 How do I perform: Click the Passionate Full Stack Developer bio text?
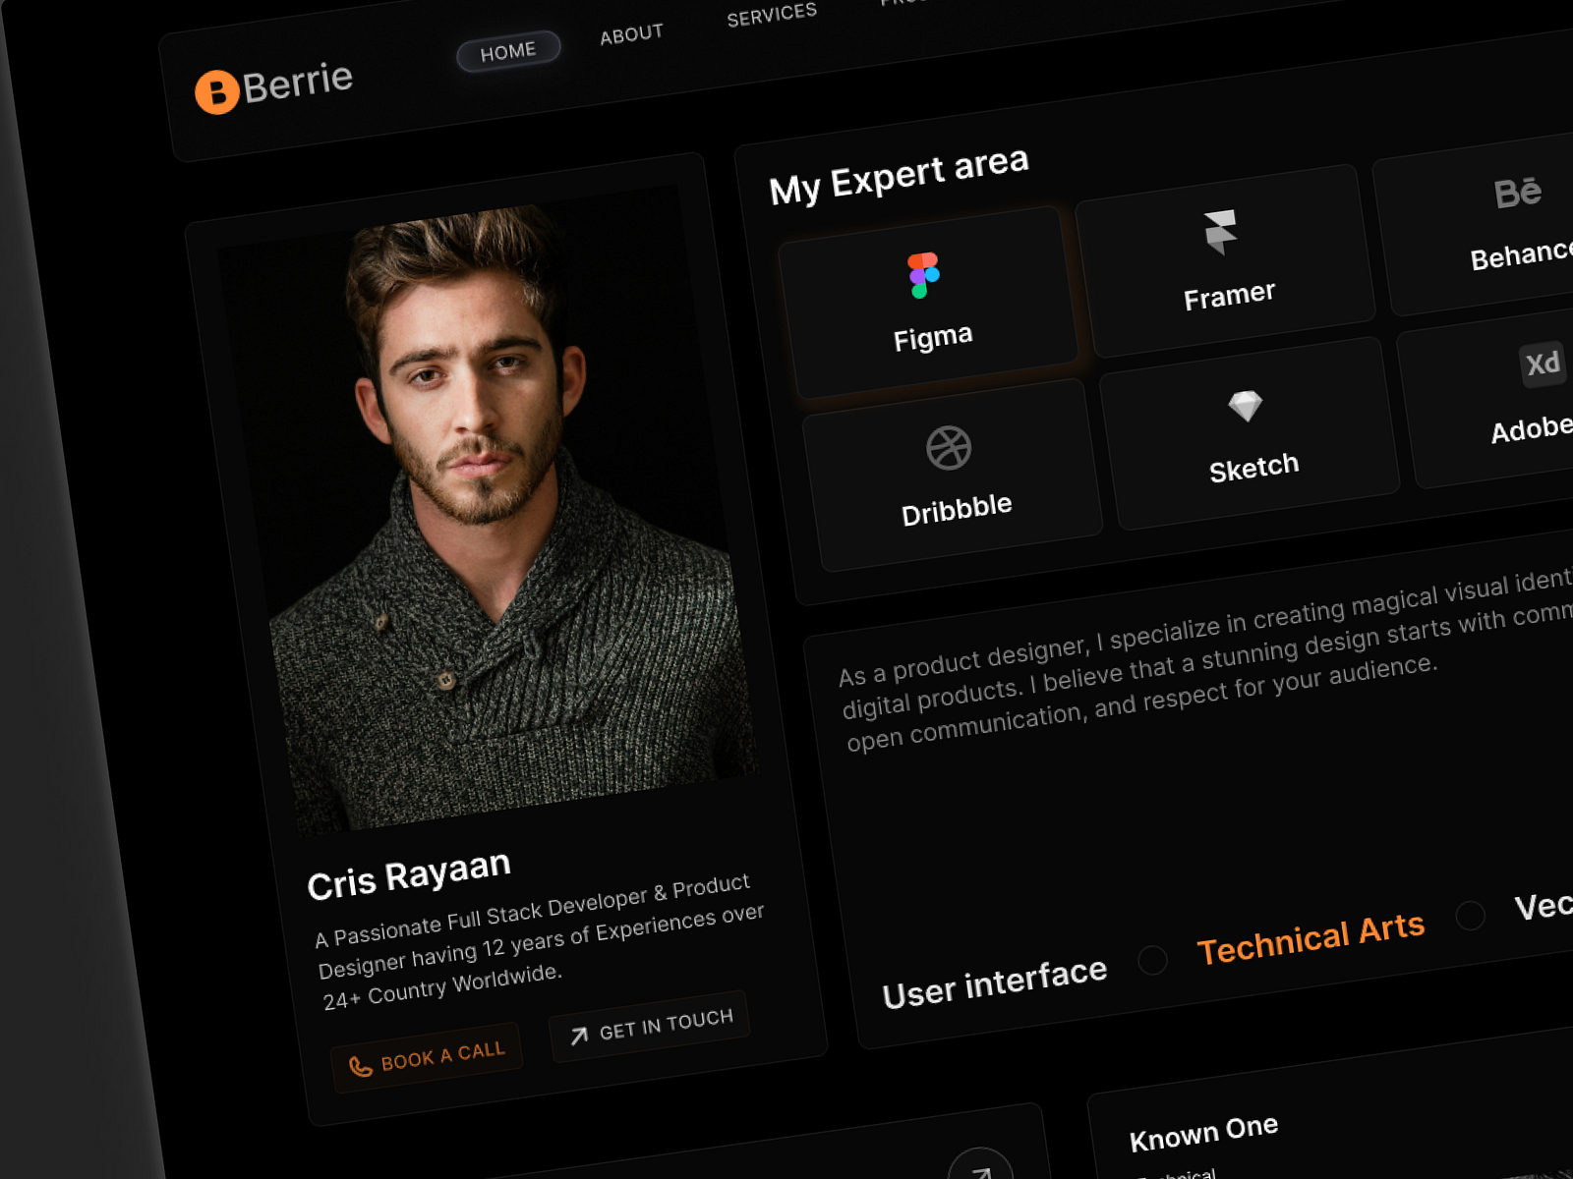539,941
